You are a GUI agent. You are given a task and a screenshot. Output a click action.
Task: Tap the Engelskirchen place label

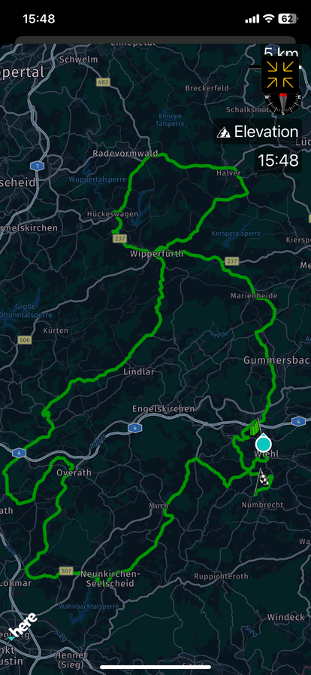(163, 408)
